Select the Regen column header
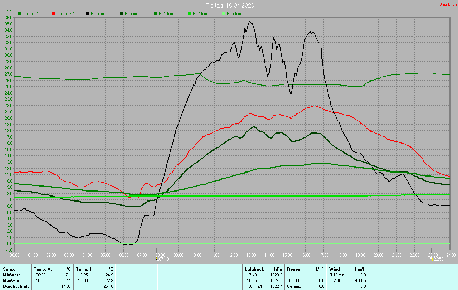 point(293,269)
